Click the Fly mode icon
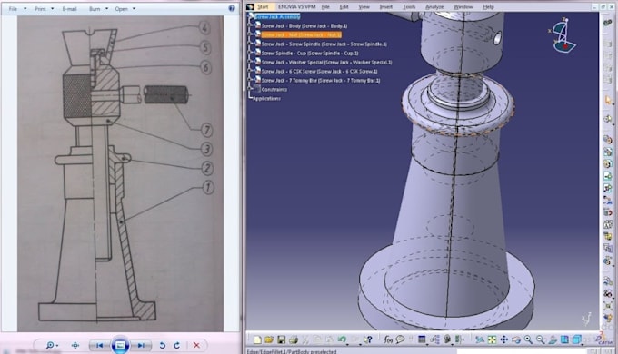Viewport: 618px width, 354px height. point(480,339)
